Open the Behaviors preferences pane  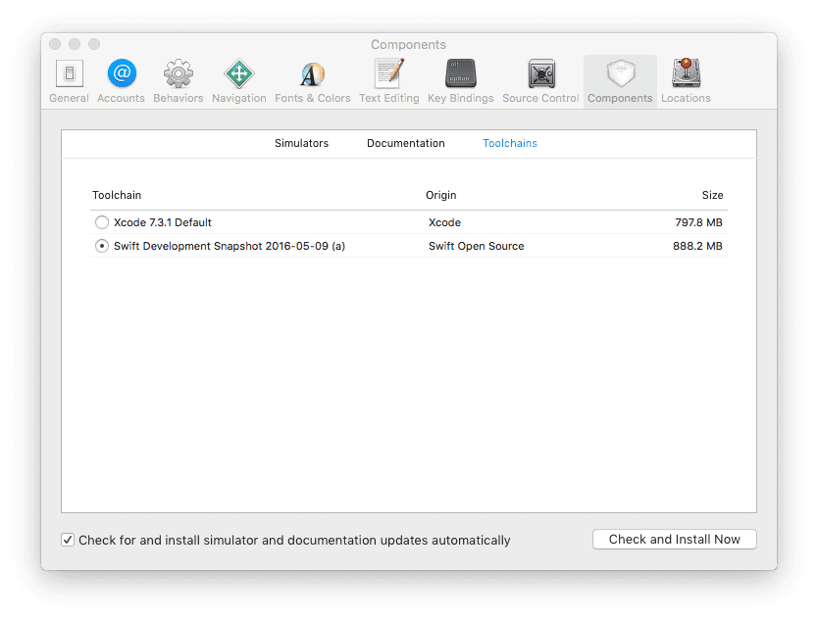click(x=178, y=80)
